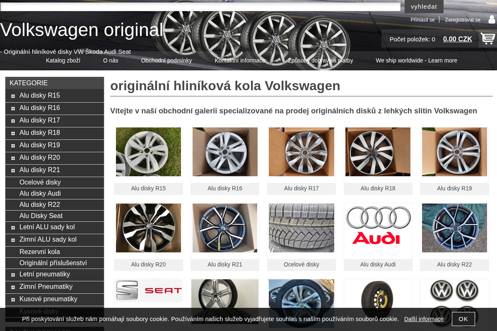The height and width of the screenshot is (331, 497).
Task: Open the shopping cart icon
Action: coord(487,38)
